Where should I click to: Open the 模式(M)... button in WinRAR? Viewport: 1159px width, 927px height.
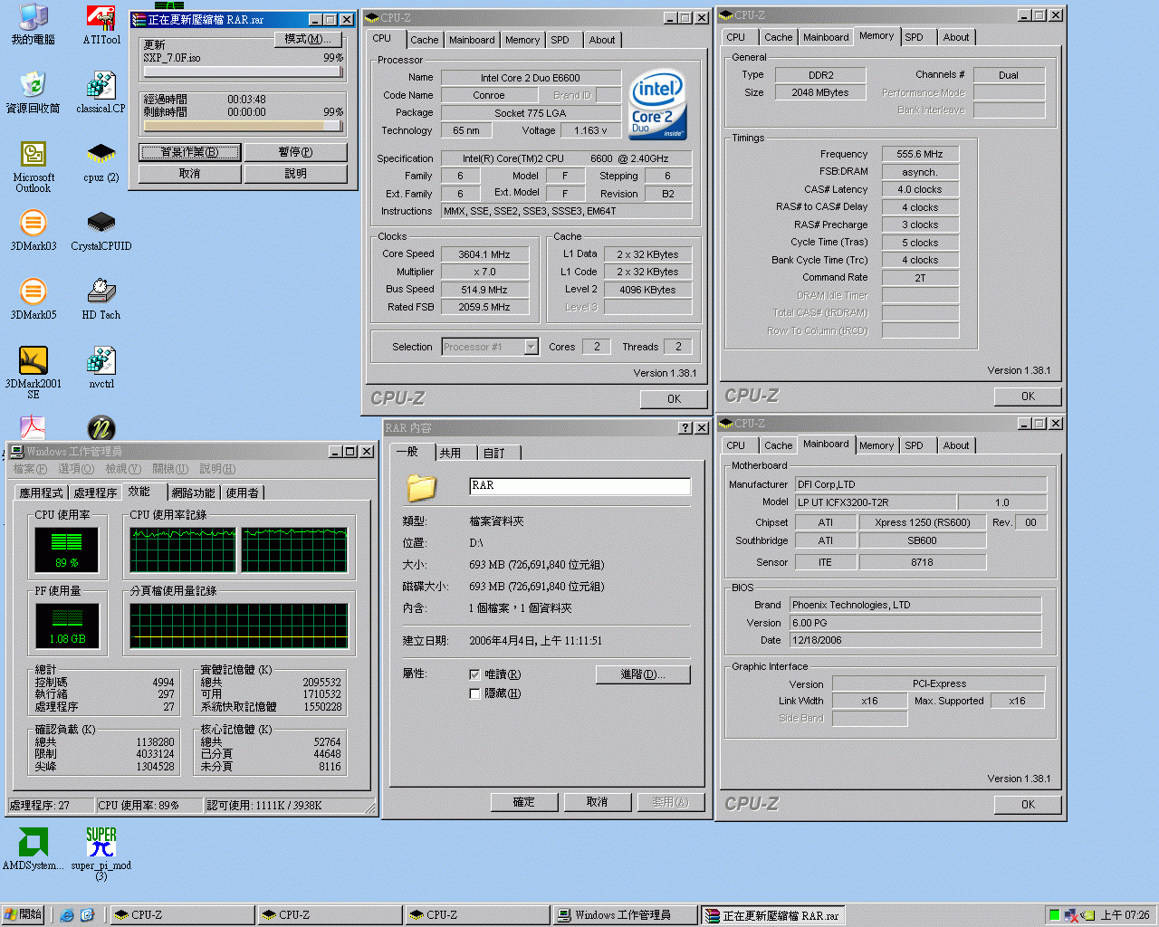[x=308, y=39]
